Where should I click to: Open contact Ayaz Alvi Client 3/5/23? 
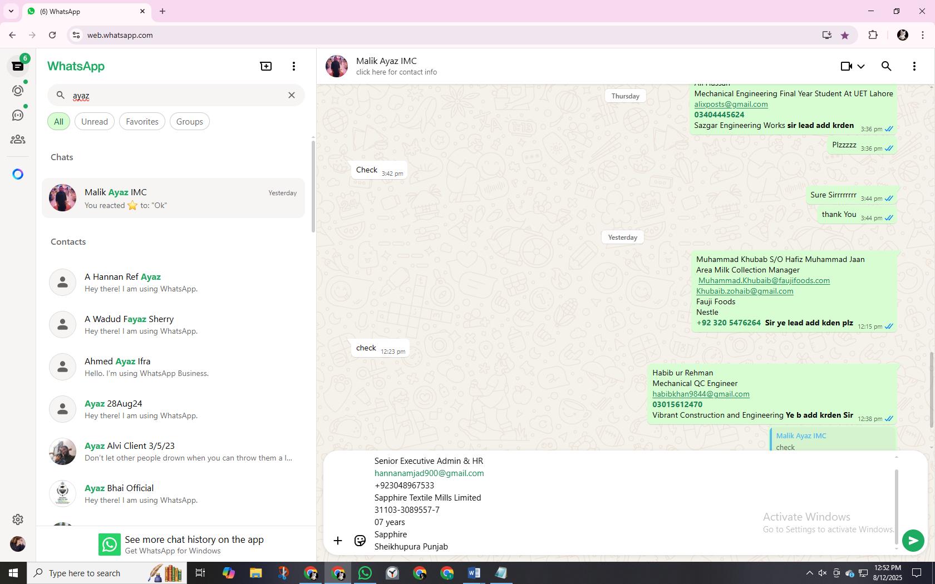(173, 451)
